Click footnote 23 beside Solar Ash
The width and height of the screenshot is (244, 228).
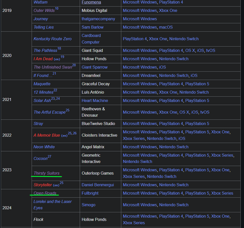coord(53,99)
